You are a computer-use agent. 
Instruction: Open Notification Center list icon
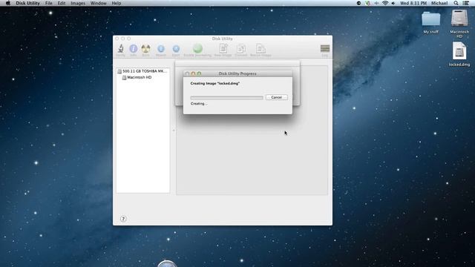click(466, 3)
